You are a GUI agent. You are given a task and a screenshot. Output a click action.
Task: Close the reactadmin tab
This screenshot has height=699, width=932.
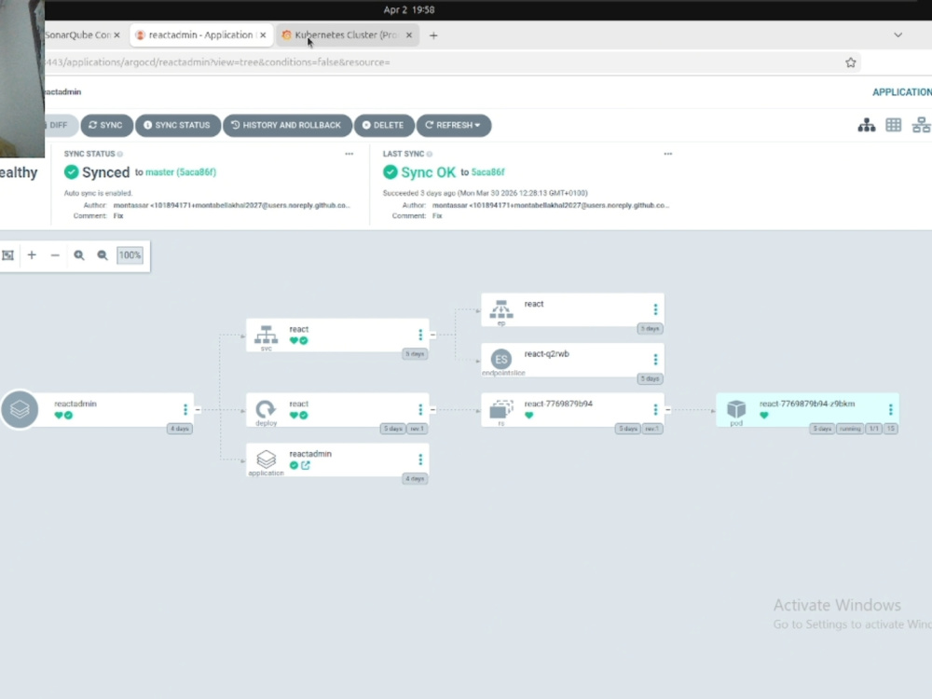point(263,35)
